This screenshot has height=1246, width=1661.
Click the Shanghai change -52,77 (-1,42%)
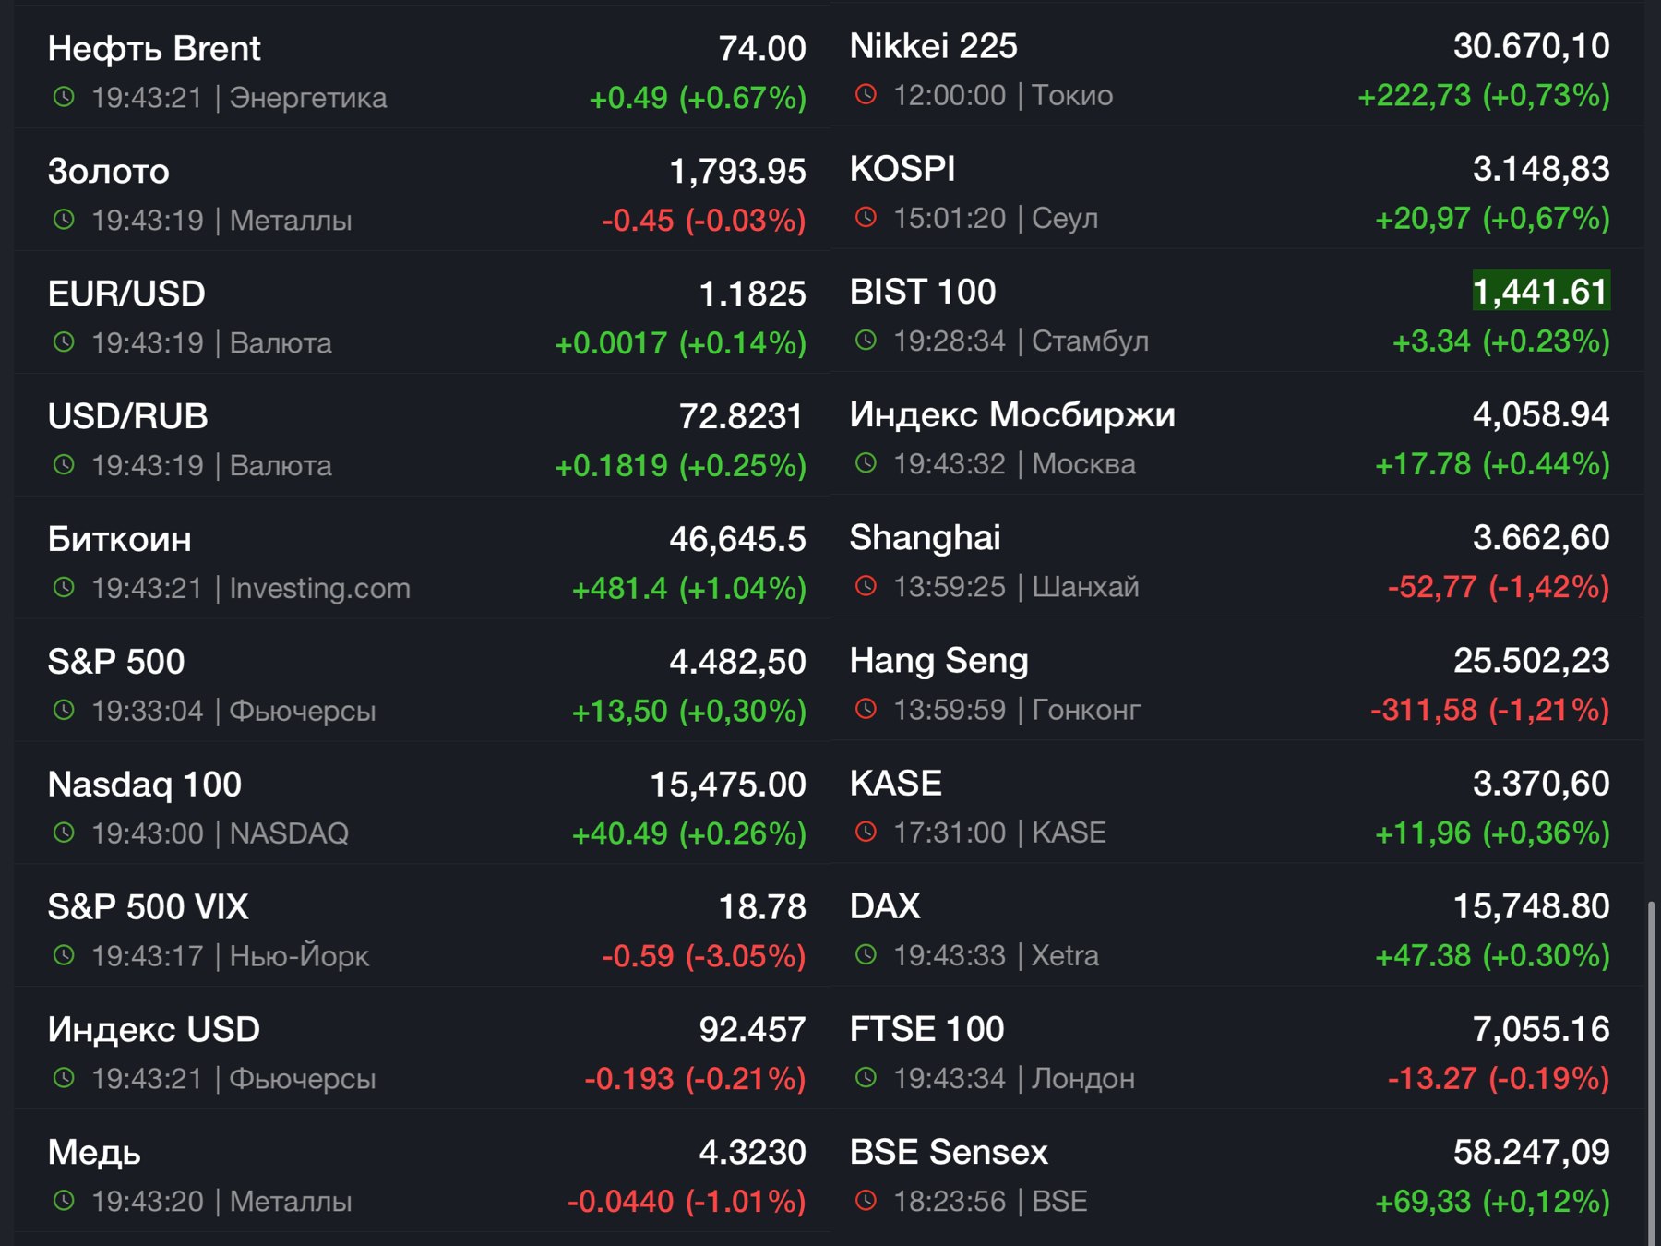(x=1499, y=587)
